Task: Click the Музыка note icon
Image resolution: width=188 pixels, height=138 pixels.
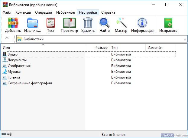Action: coord(5,71)
